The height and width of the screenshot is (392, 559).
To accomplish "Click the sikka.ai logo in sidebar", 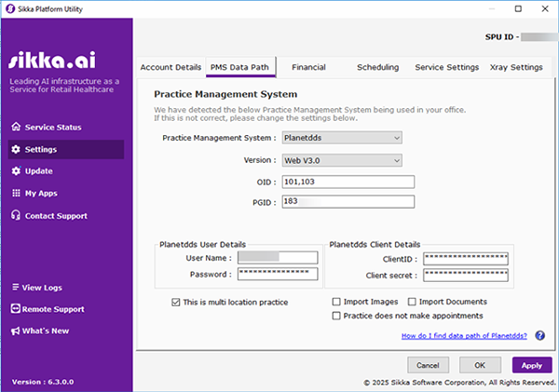I will pyautogui.click(x=52, y=60).
